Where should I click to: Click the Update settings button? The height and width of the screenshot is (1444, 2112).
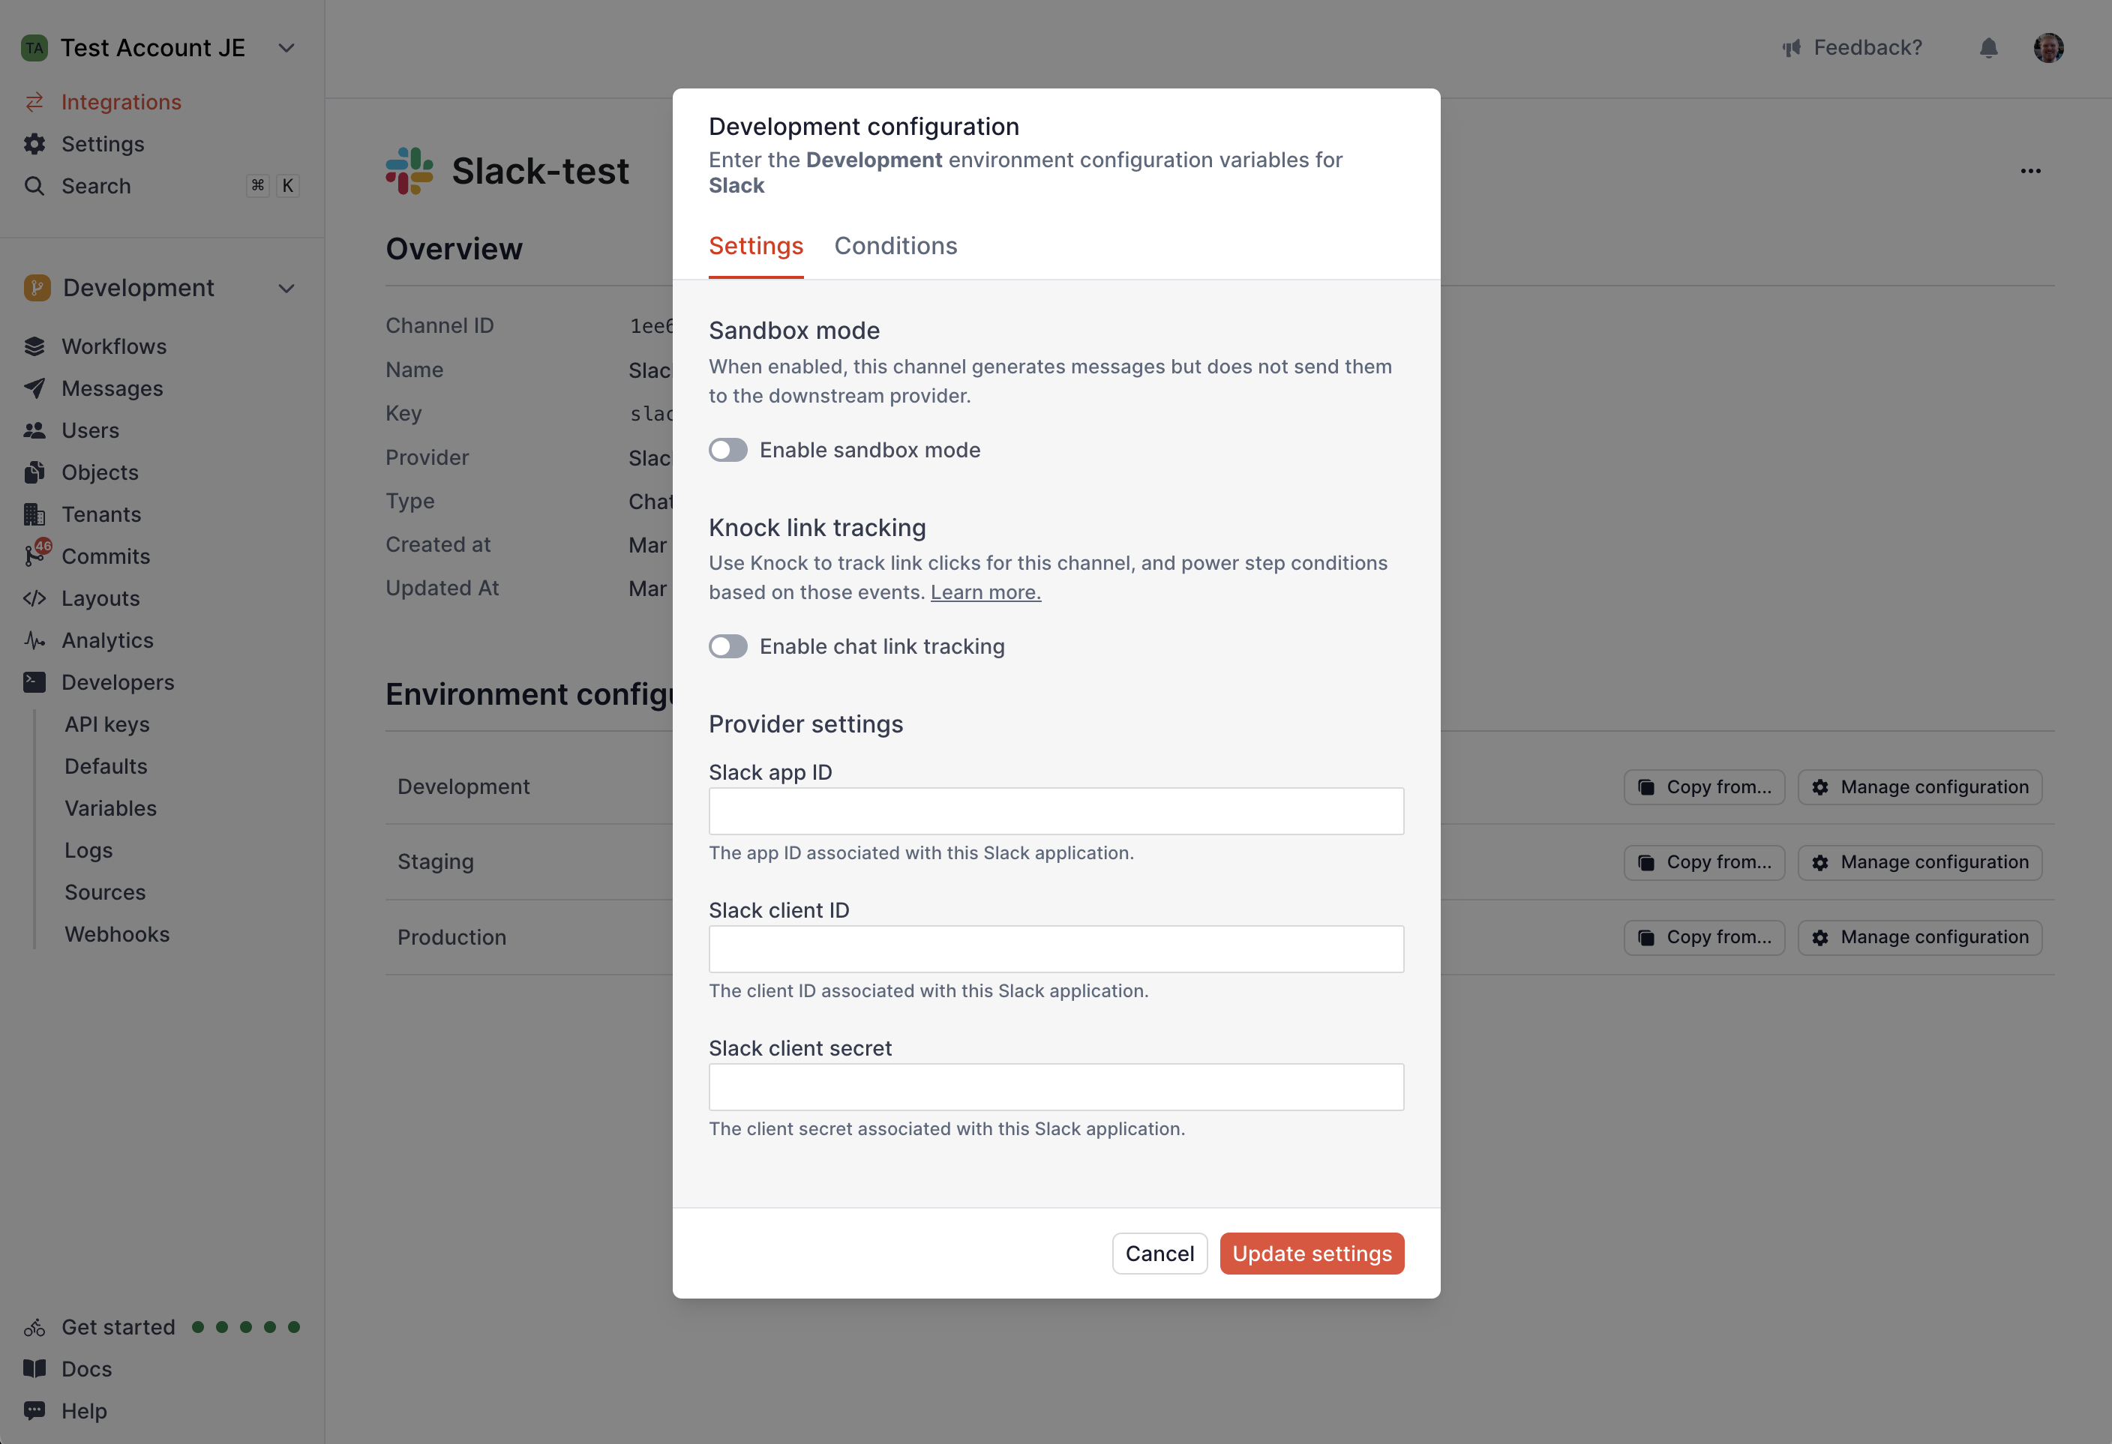tap(1311, 1253)
